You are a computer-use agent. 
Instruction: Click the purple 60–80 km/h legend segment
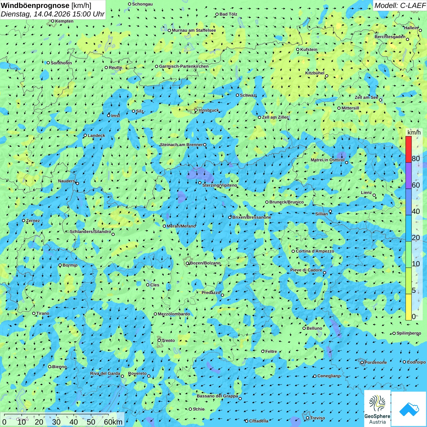pyautogui.click(x=408, y=176)
